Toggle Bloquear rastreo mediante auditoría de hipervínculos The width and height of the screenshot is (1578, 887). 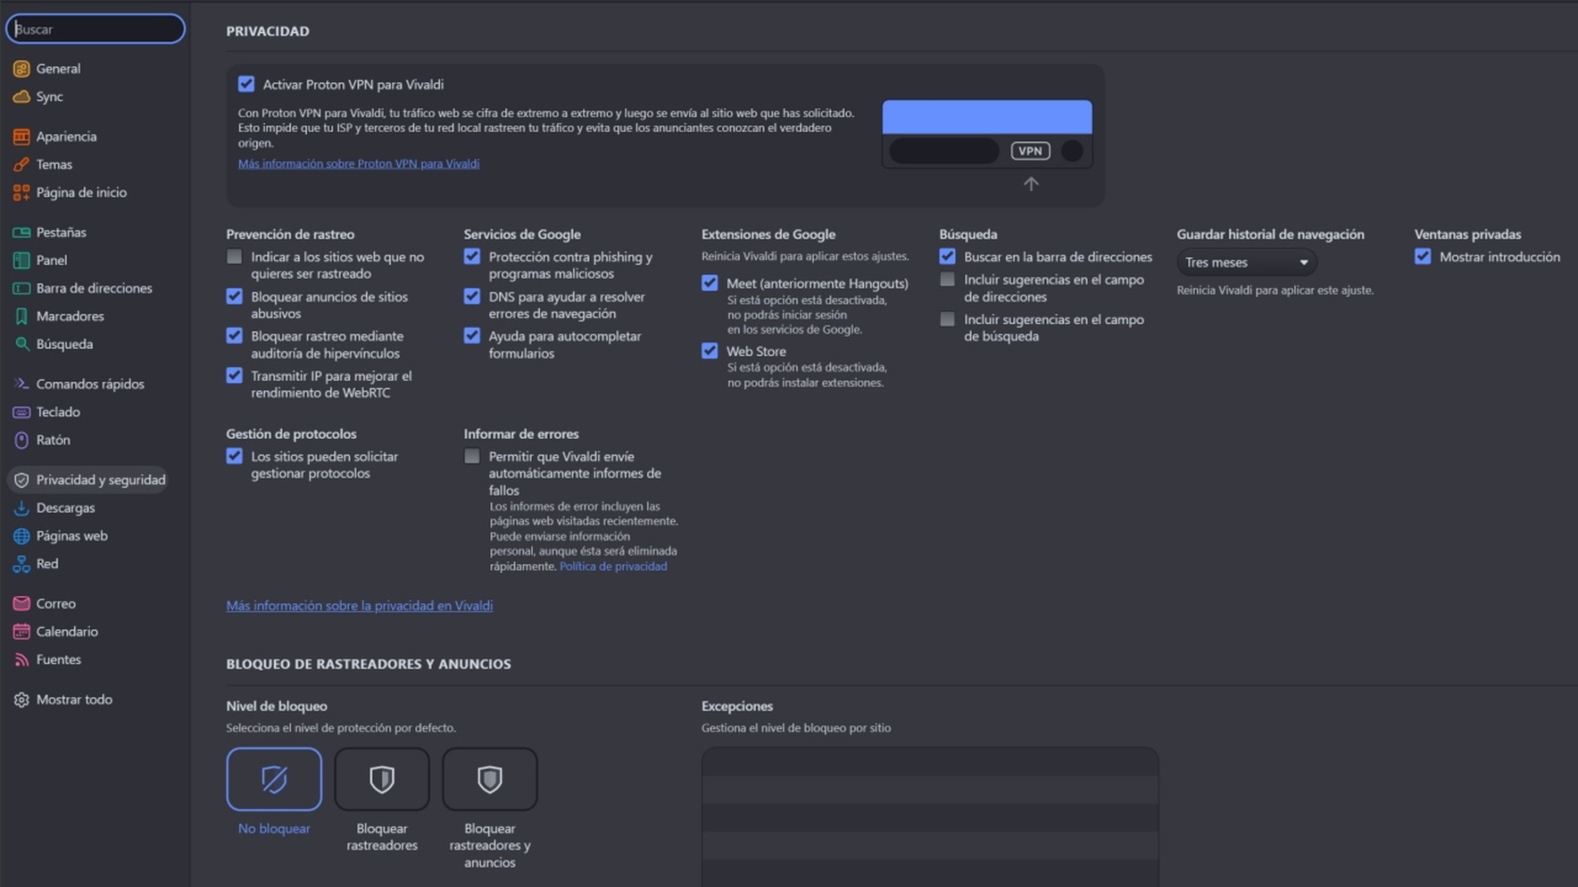pos(234,335)
